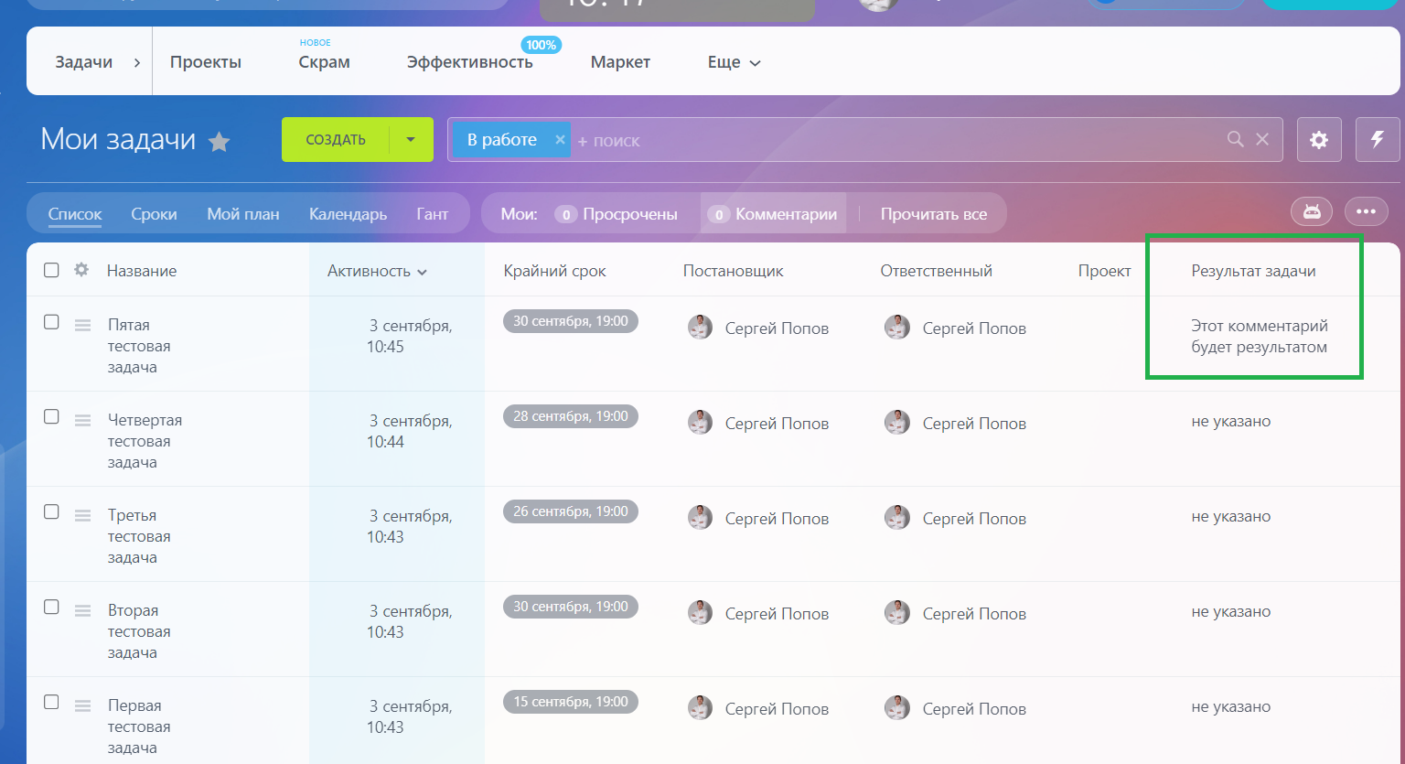Clear the filter with the X beside the magnifier
The image size is (1405, 764).
click(x=1262, y=139)
